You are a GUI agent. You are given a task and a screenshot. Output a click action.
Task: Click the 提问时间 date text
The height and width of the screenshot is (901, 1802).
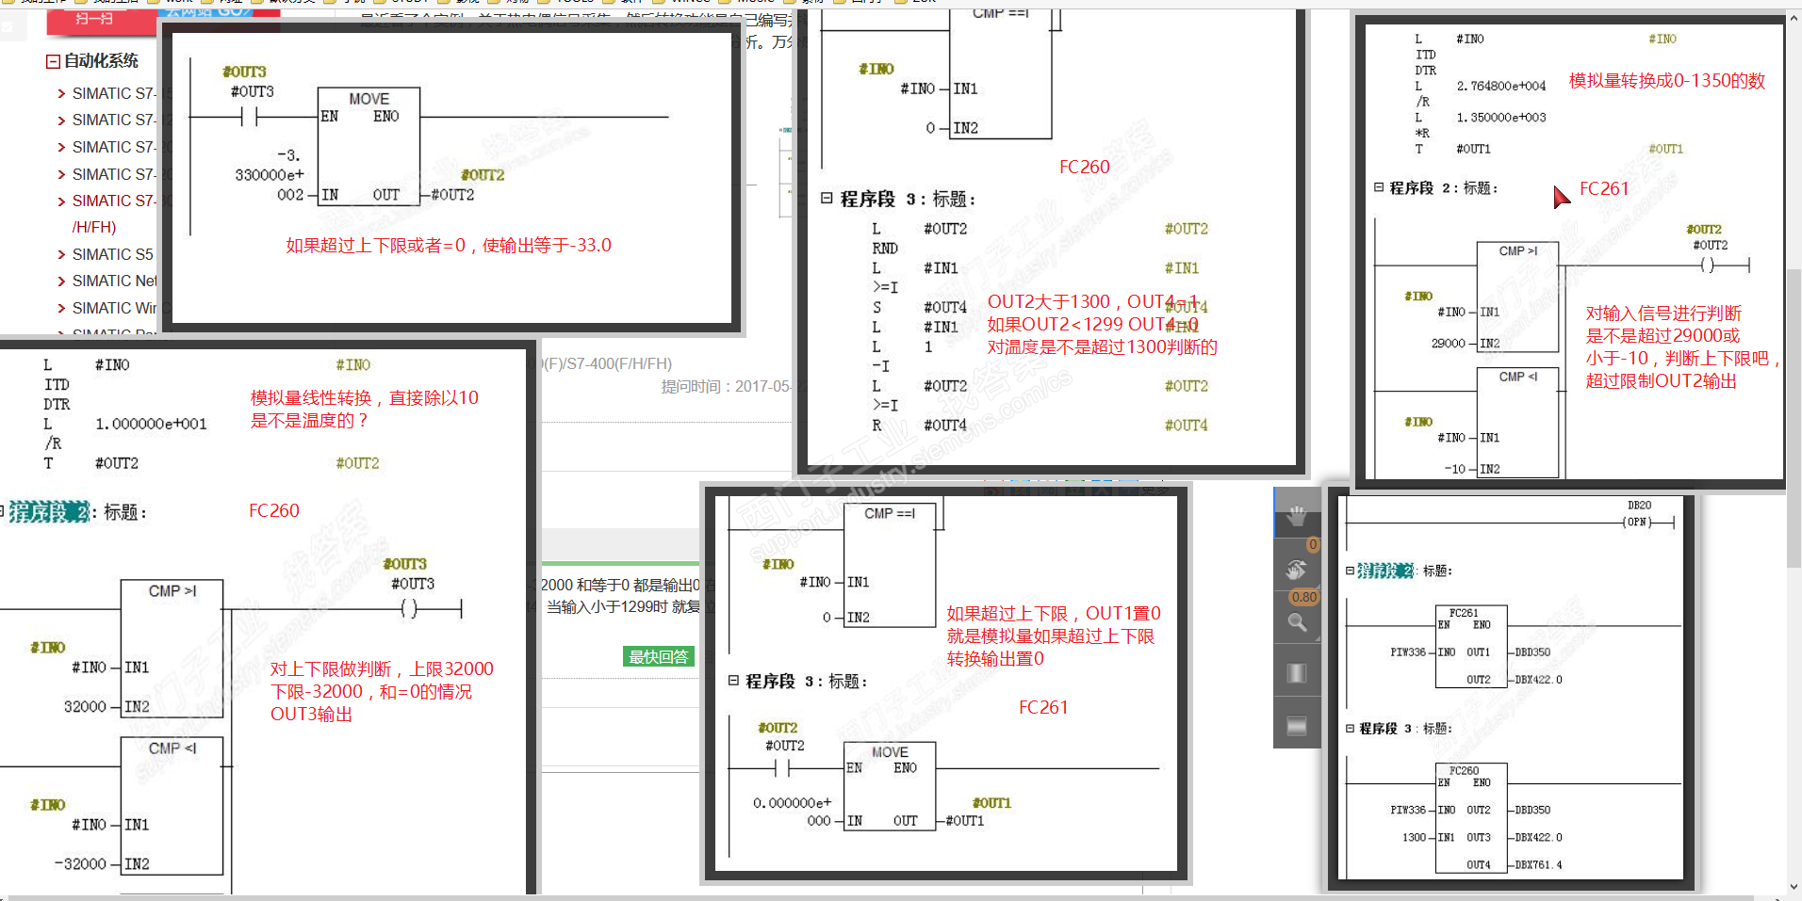(x=727, y=386)
